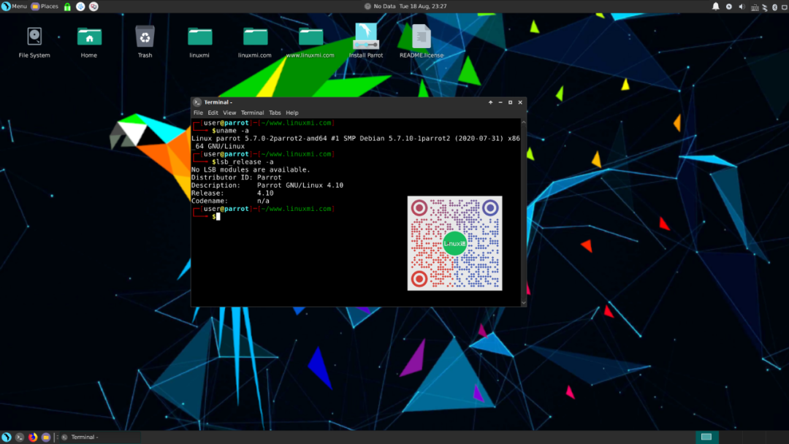Launch Firefox from the bottom panel
The width and height of the screenshot is (789, 444).
coord(33,437)
